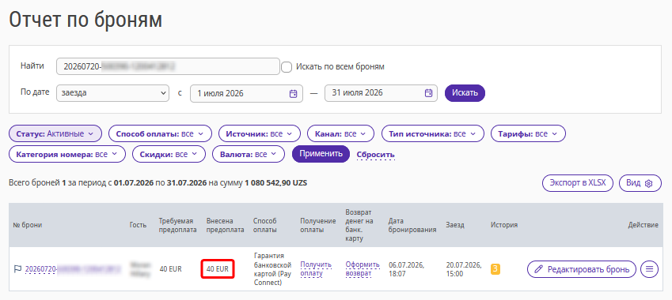The image size is (672, 300).
Task: Expand the Валюта filter
Action: point(249,154)
